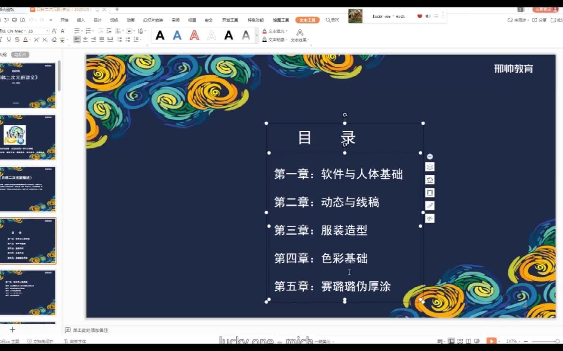563x351 pixels.
Task: Open the 开始 ribbon tab
Action: tap(64, 20)
